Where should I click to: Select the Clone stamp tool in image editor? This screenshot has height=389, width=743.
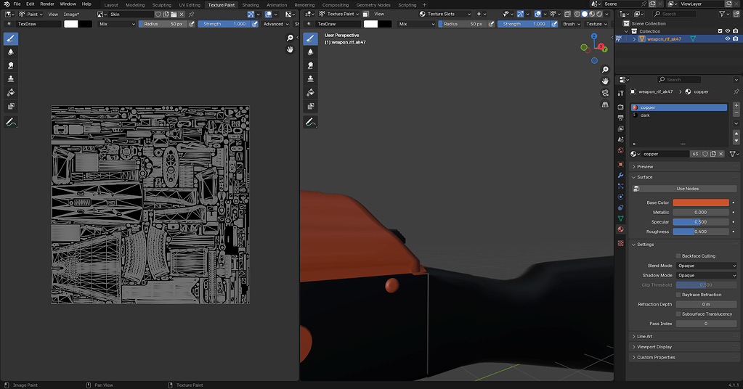tap(11, 79)
